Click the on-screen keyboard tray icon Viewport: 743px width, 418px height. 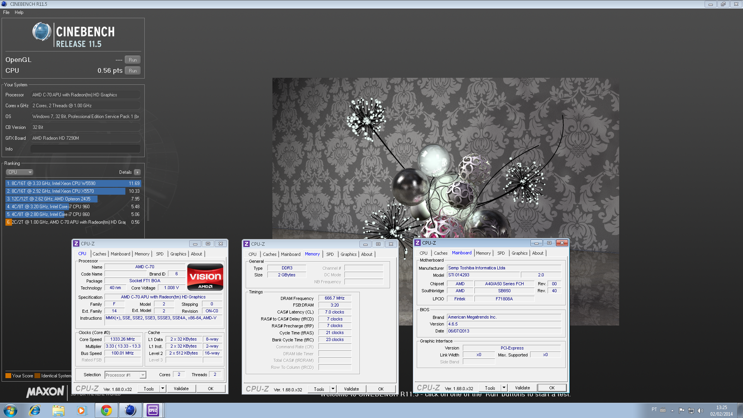(x=663, y=410)
